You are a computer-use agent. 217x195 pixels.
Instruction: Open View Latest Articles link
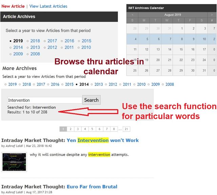pyautogui.click(x=48, y=6)
